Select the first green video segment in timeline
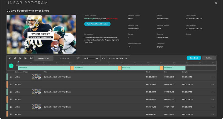The image size is (223, 119). tap(43, 68)
